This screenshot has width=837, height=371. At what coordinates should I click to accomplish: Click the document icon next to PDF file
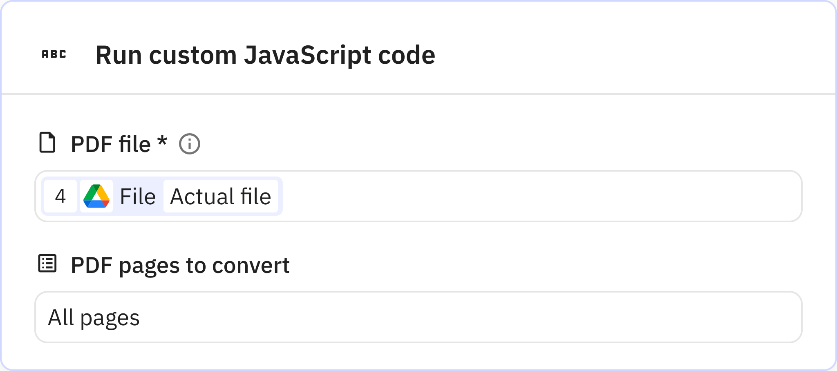(x=47, y=143)
